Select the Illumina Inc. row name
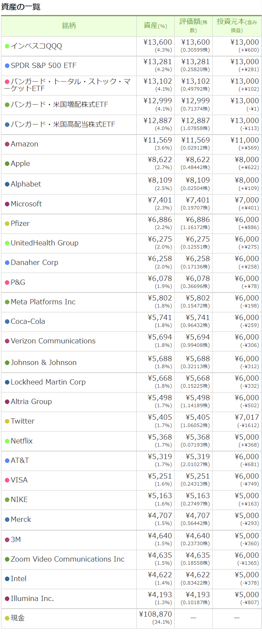 (x=32, y=599)
